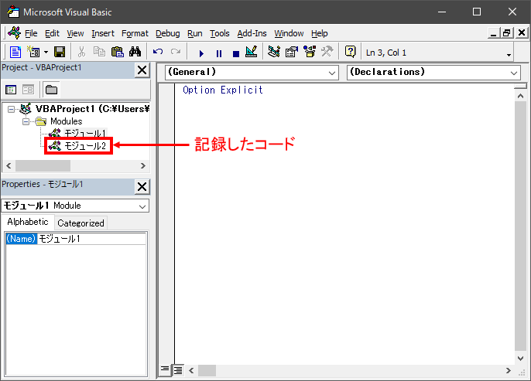Select モジュール2 in the project tree
The width and height of the screenshot is (531, 381).
(x=85, y=146)
